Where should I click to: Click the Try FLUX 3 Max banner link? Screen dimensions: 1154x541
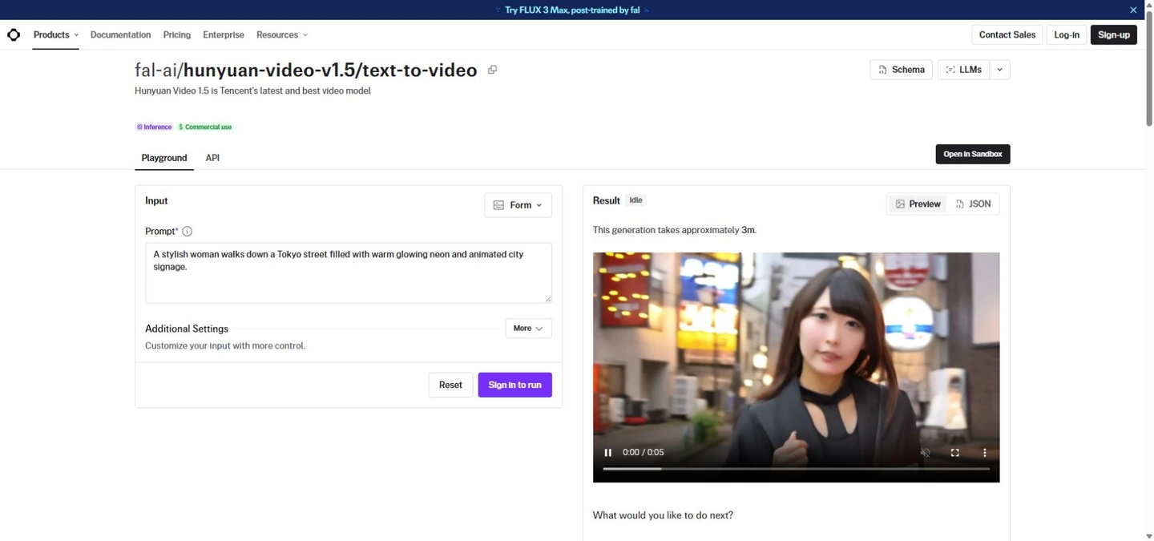[572, 10]
